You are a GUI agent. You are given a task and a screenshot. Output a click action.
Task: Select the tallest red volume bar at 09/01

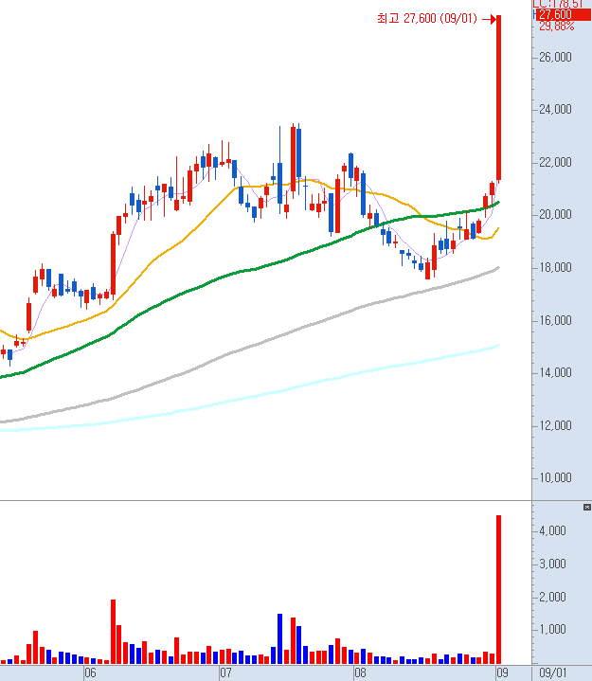[x=498, y=589]
